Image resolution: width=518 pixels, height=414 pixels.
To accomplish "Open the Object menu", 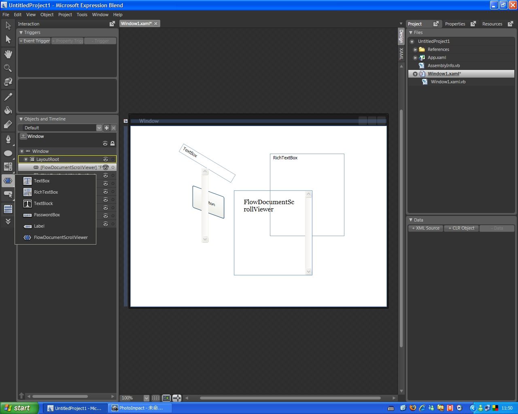I will (x=47, y=15).
